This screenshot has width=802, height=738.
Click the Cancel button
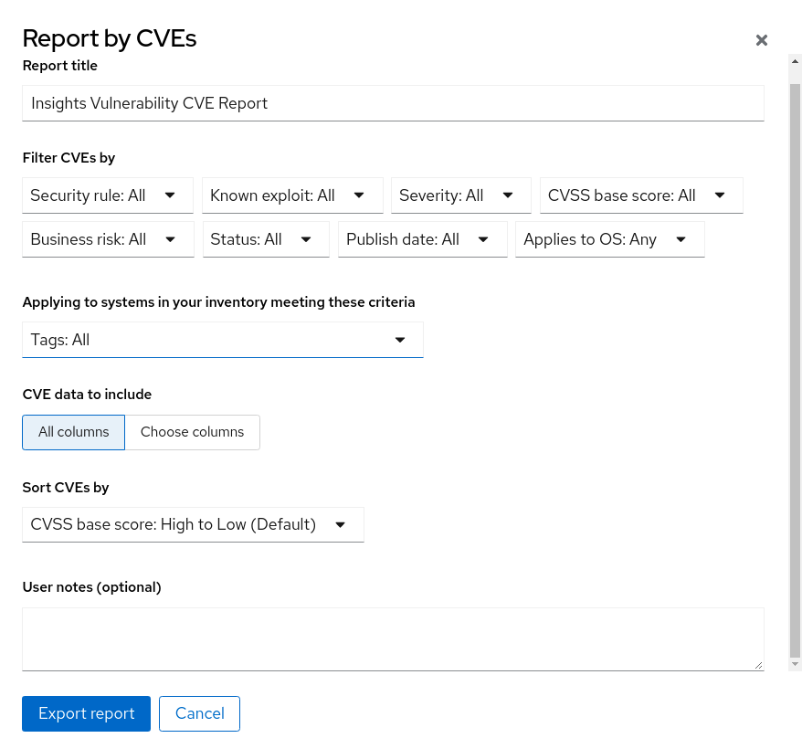[x=199, y=713]
